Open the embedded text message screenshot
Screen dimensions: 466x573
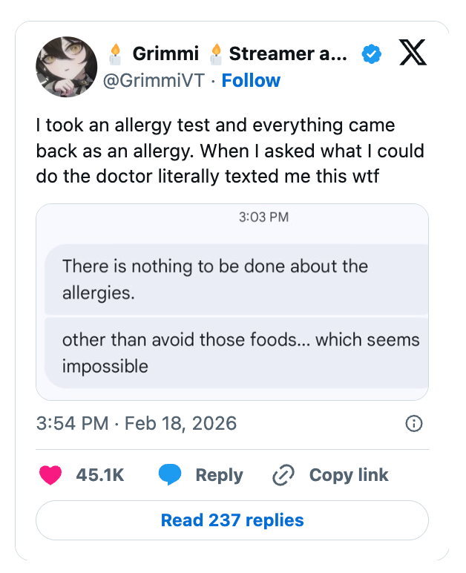[232, 302]
